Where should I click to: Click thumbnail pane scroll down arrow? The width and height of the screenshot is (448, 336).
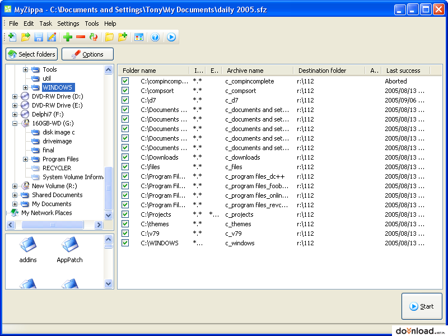[108, 283]
